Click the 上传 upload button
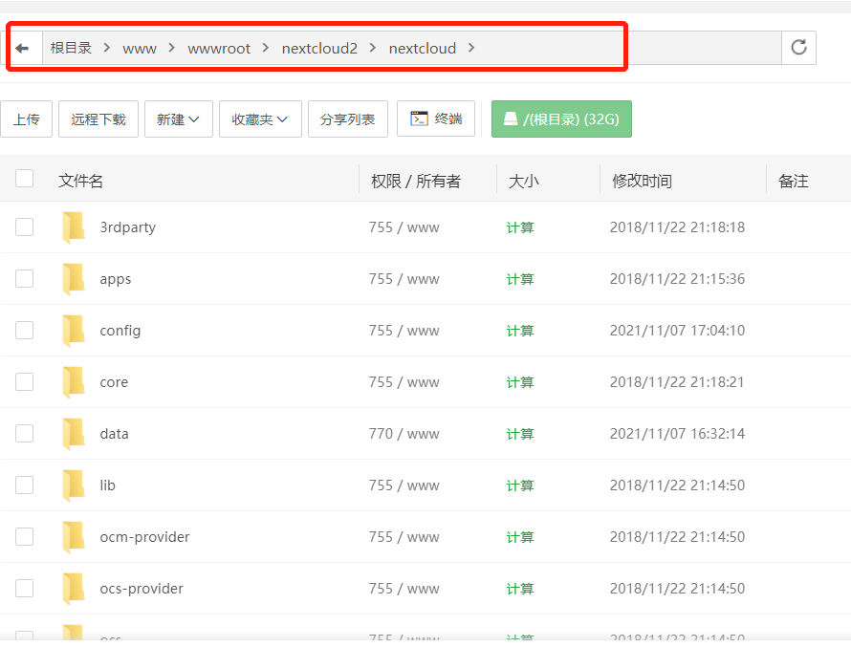Image resolution: width=851 pixels, height=647 pixels. 27,119
